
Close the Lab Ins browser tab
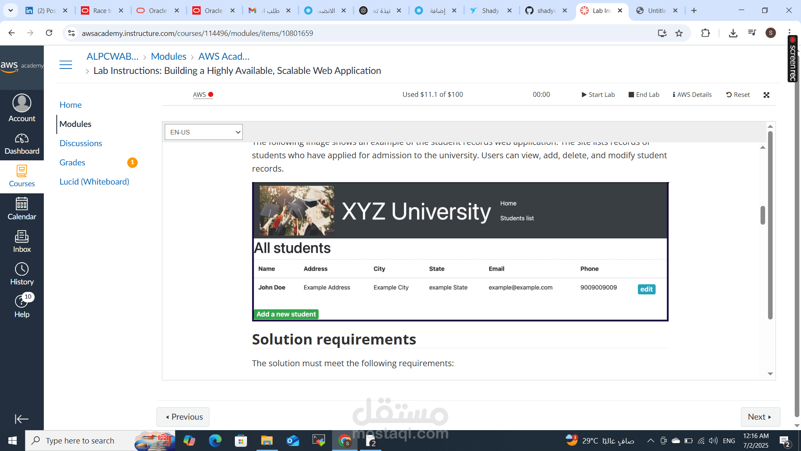620,10
